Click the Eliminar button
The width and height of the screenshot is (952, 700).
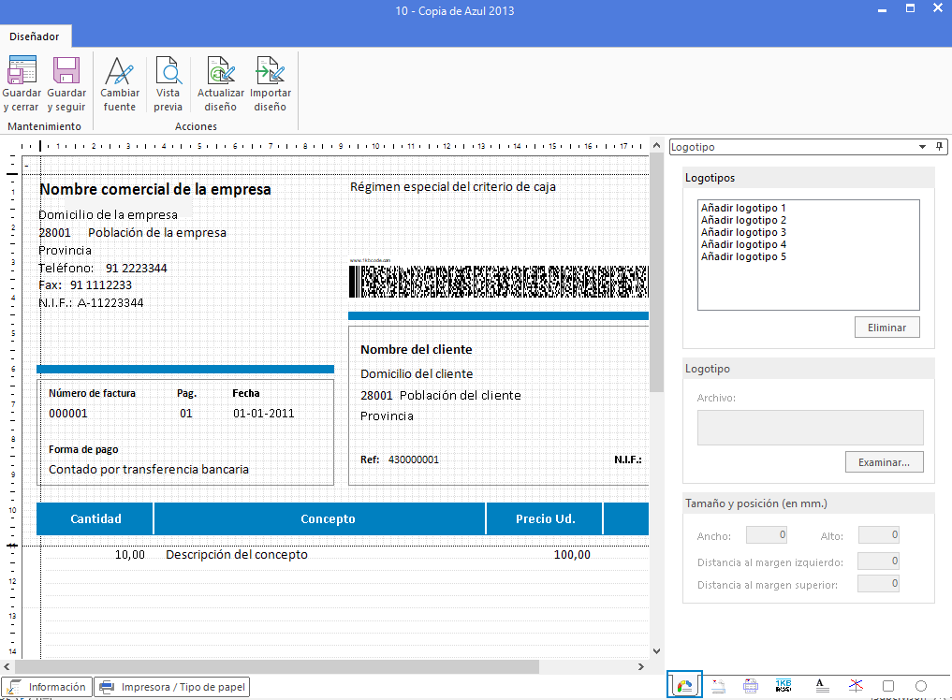(886, 328)
